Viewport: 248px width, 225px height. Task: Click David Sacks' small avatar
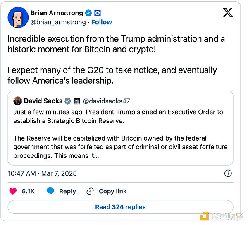(17, 101)
